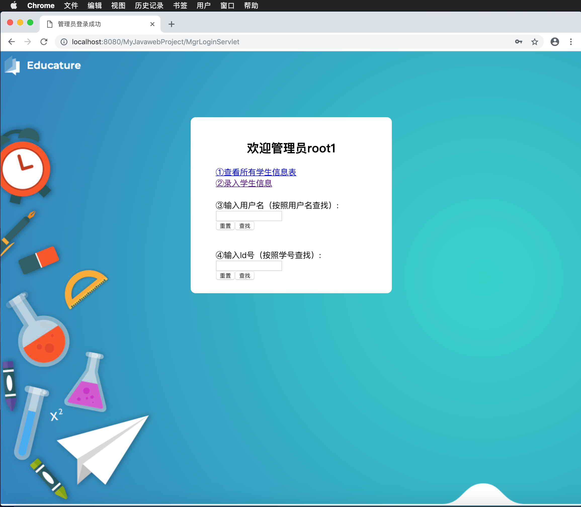Open link ②录入学生信息

pyautogui.click(x=244, y=183)
